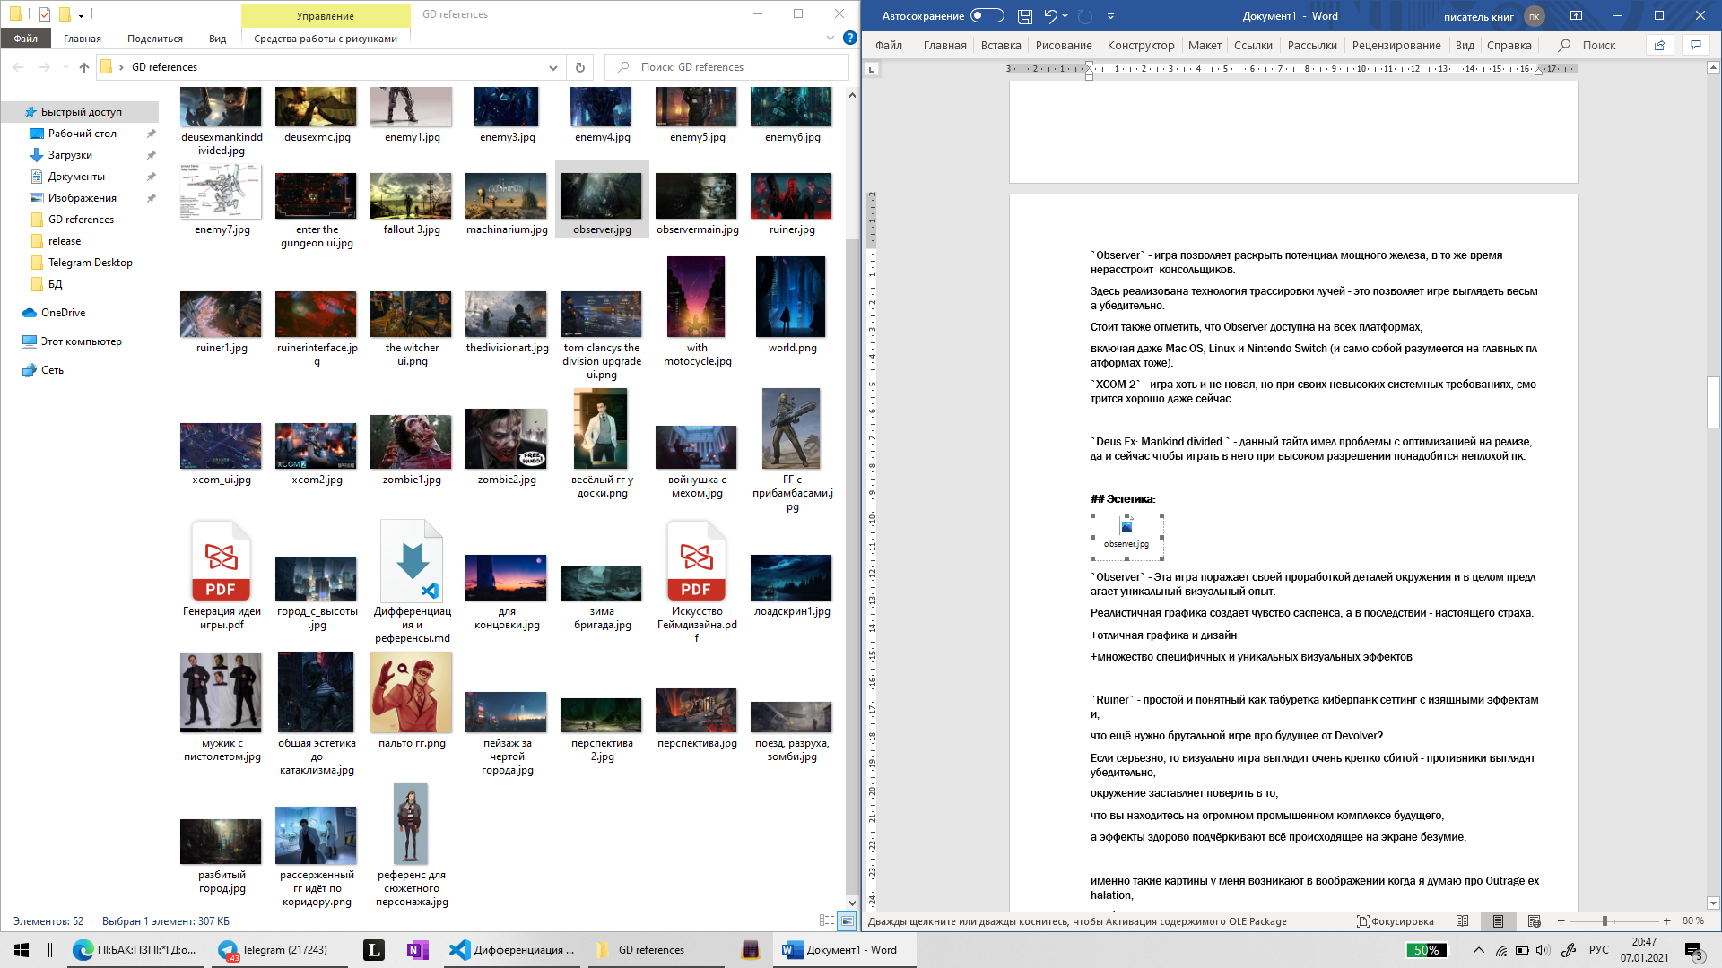Switch to Web Layout view in Word

click(x=1534, y=921)
